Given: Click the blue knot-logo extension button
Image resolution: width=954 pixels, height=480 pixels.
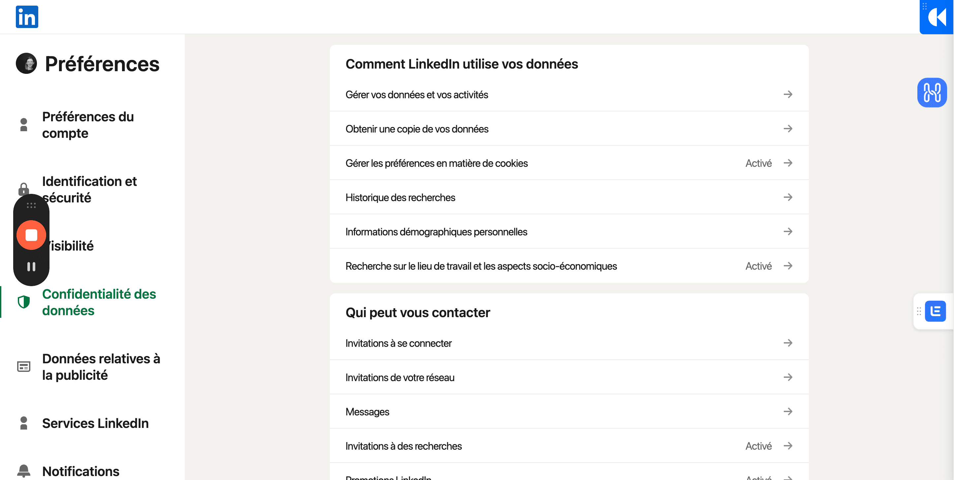Looking at the screenshot, I should (932, 93).
